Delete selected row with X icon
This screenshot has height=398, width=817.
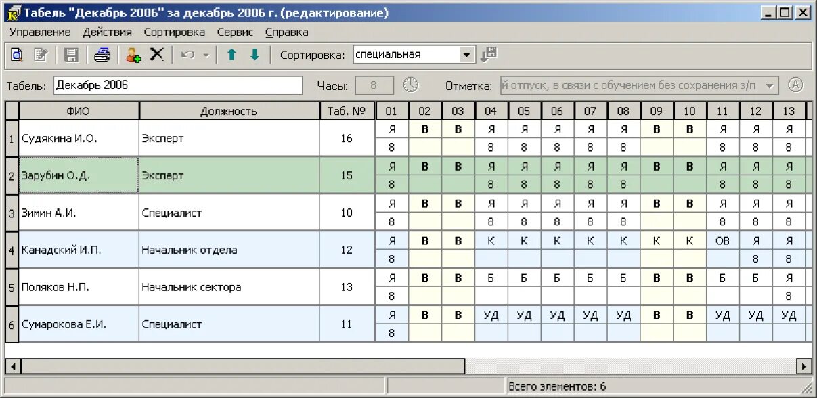pyautogui.click(x=157, y=56)
